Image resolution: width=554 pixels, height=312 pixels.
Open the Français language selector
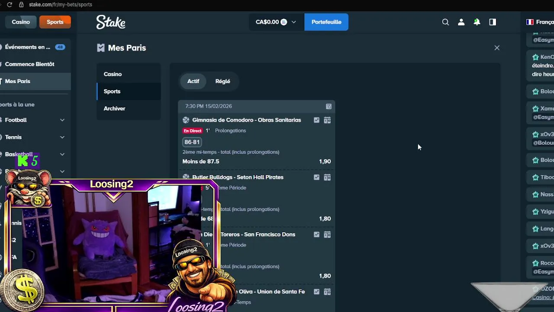pos(539,22)
